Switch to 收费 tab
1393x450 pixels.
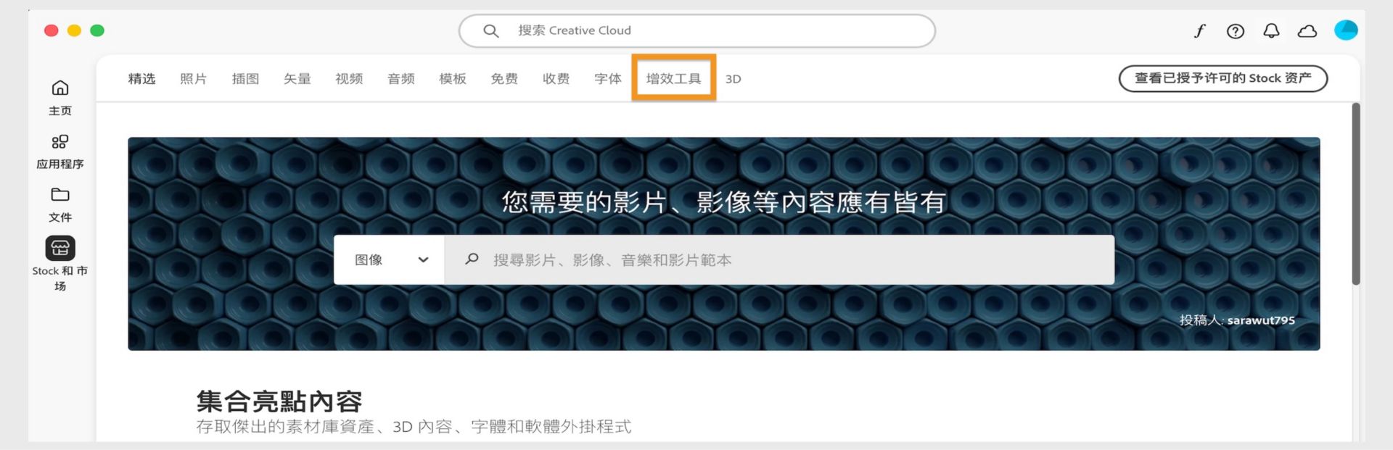tap(556, 78)
